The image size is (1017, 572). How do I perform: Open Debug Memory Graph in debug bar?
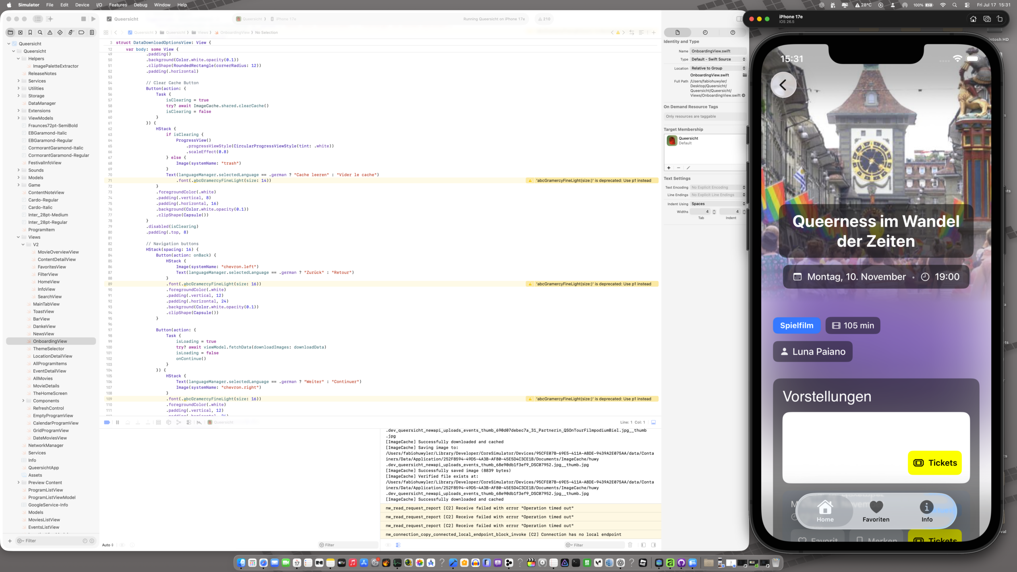(x=179, y=422)
